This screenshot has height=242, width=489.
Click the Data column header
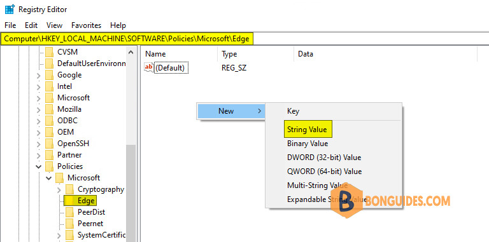[385, 54]
